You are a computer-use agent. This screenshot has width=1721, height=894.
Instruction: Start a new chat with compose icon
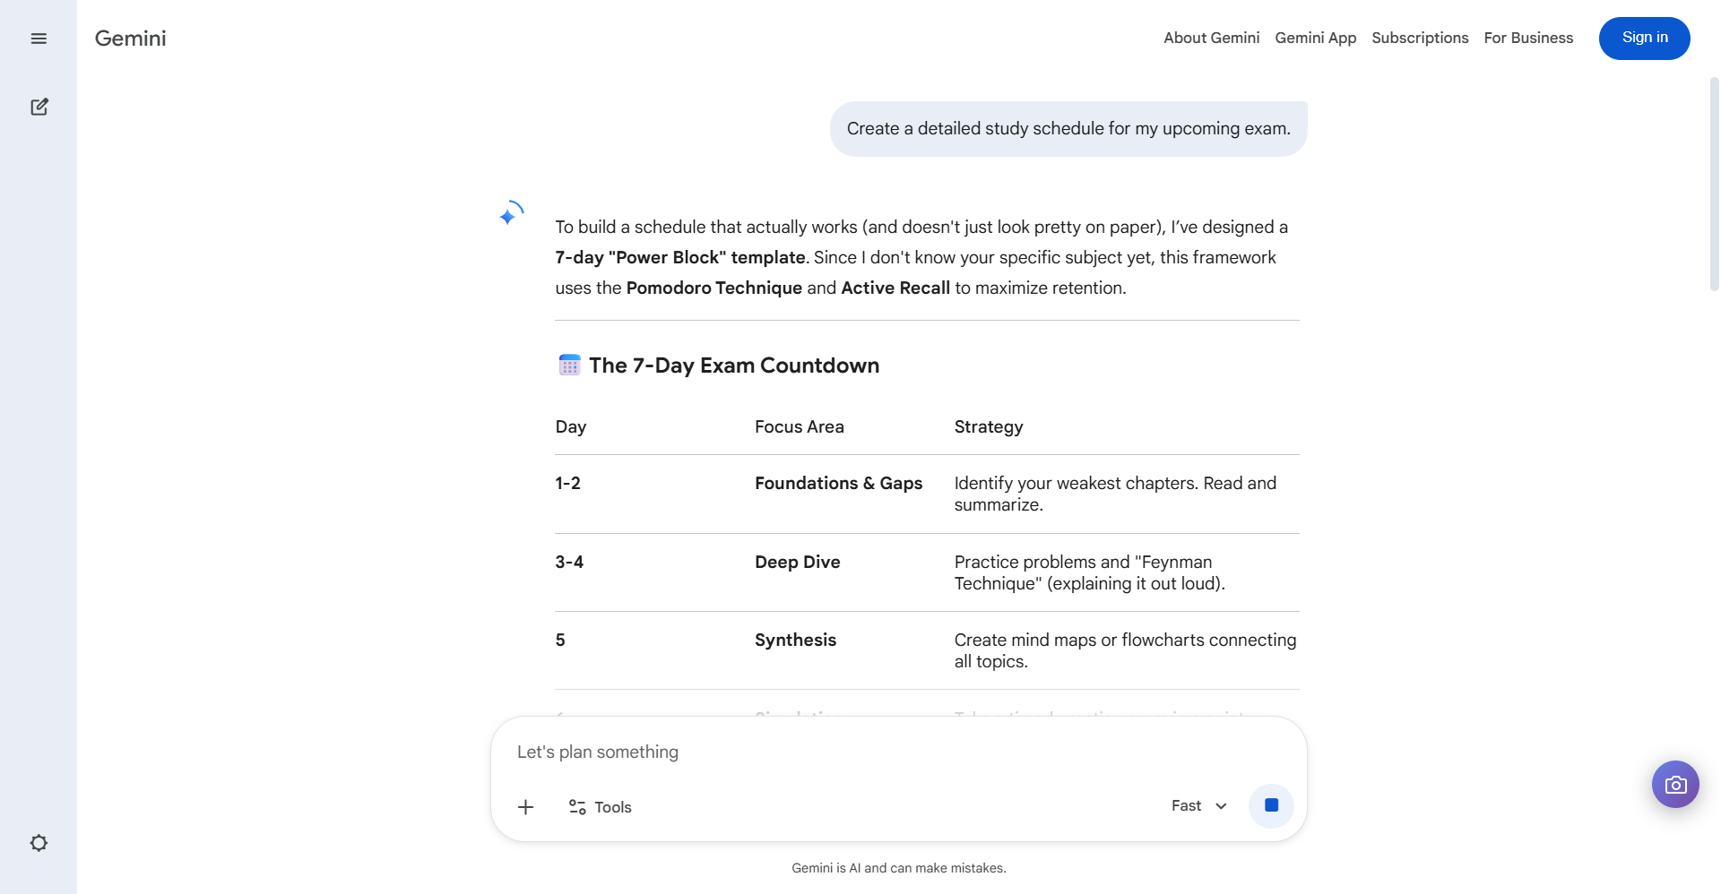(x=39, y=107)
